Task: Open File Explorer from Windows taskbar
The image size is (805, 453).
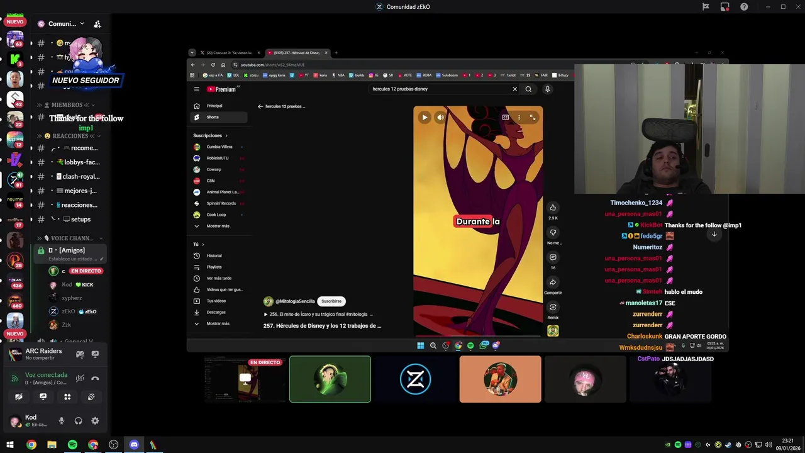Action: 52,445
